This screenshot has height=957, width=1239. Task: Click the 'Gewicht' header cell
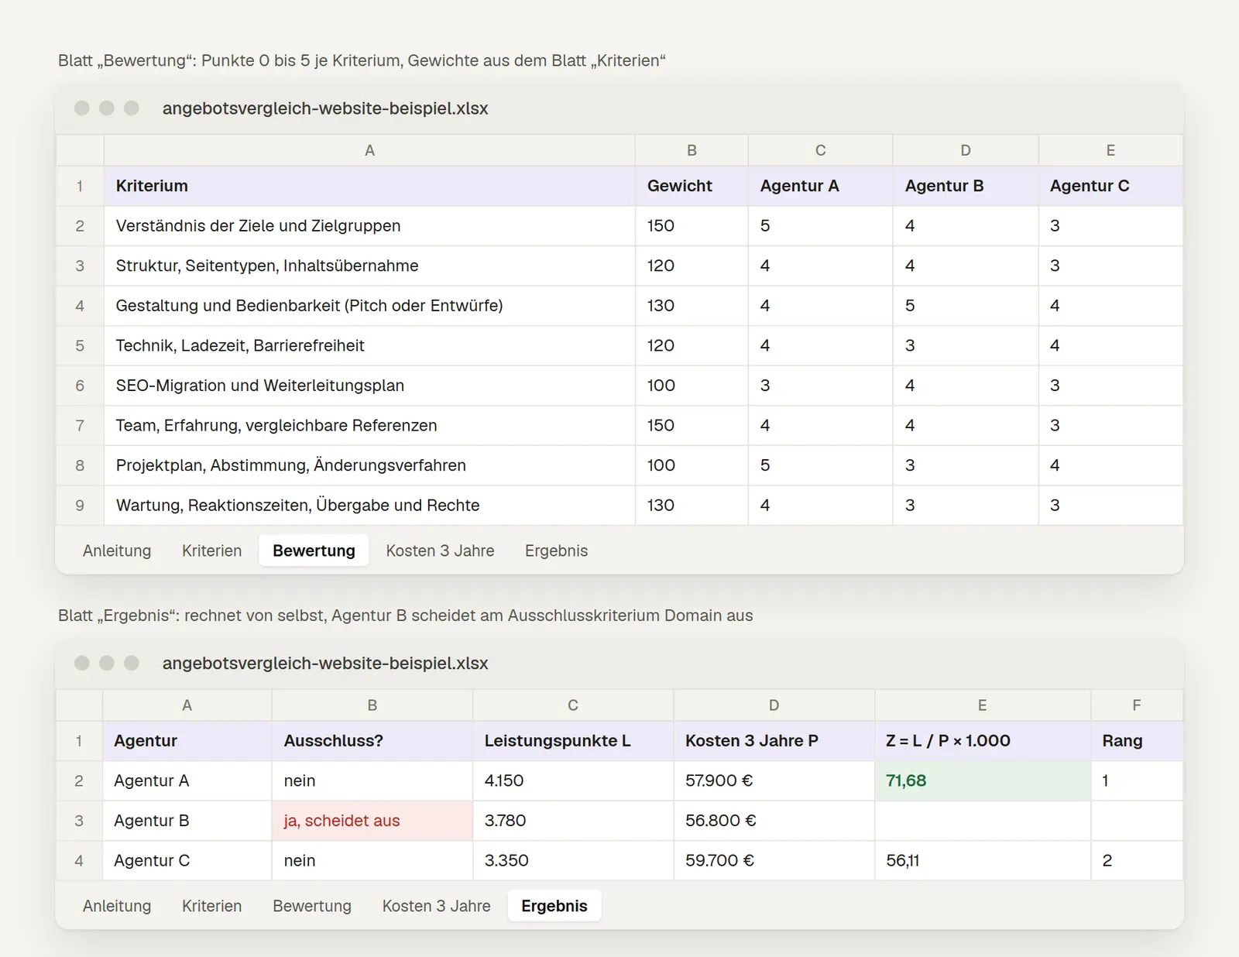click(x=692, y=186)
